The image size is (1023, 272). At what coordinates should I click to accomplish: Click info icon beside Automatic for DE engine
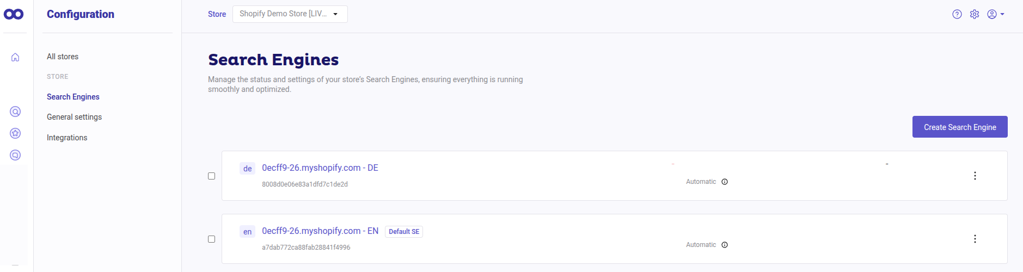(x=725, y=182)
